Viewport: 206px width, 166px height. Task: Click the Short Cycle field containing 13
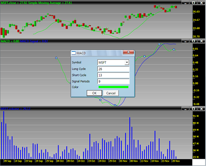coord(113,75)
